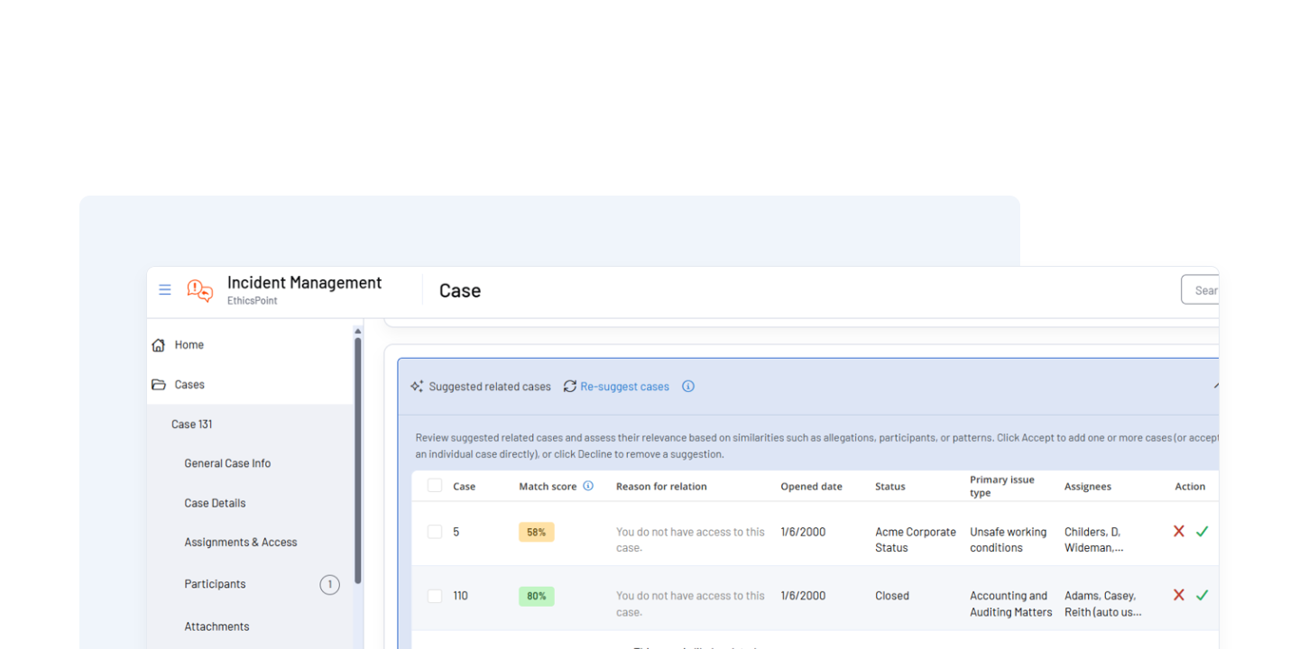Click the Participants count badge 1
This screenshot has height=649, width=1299.
pyautogui.click(x=329, y=585)
